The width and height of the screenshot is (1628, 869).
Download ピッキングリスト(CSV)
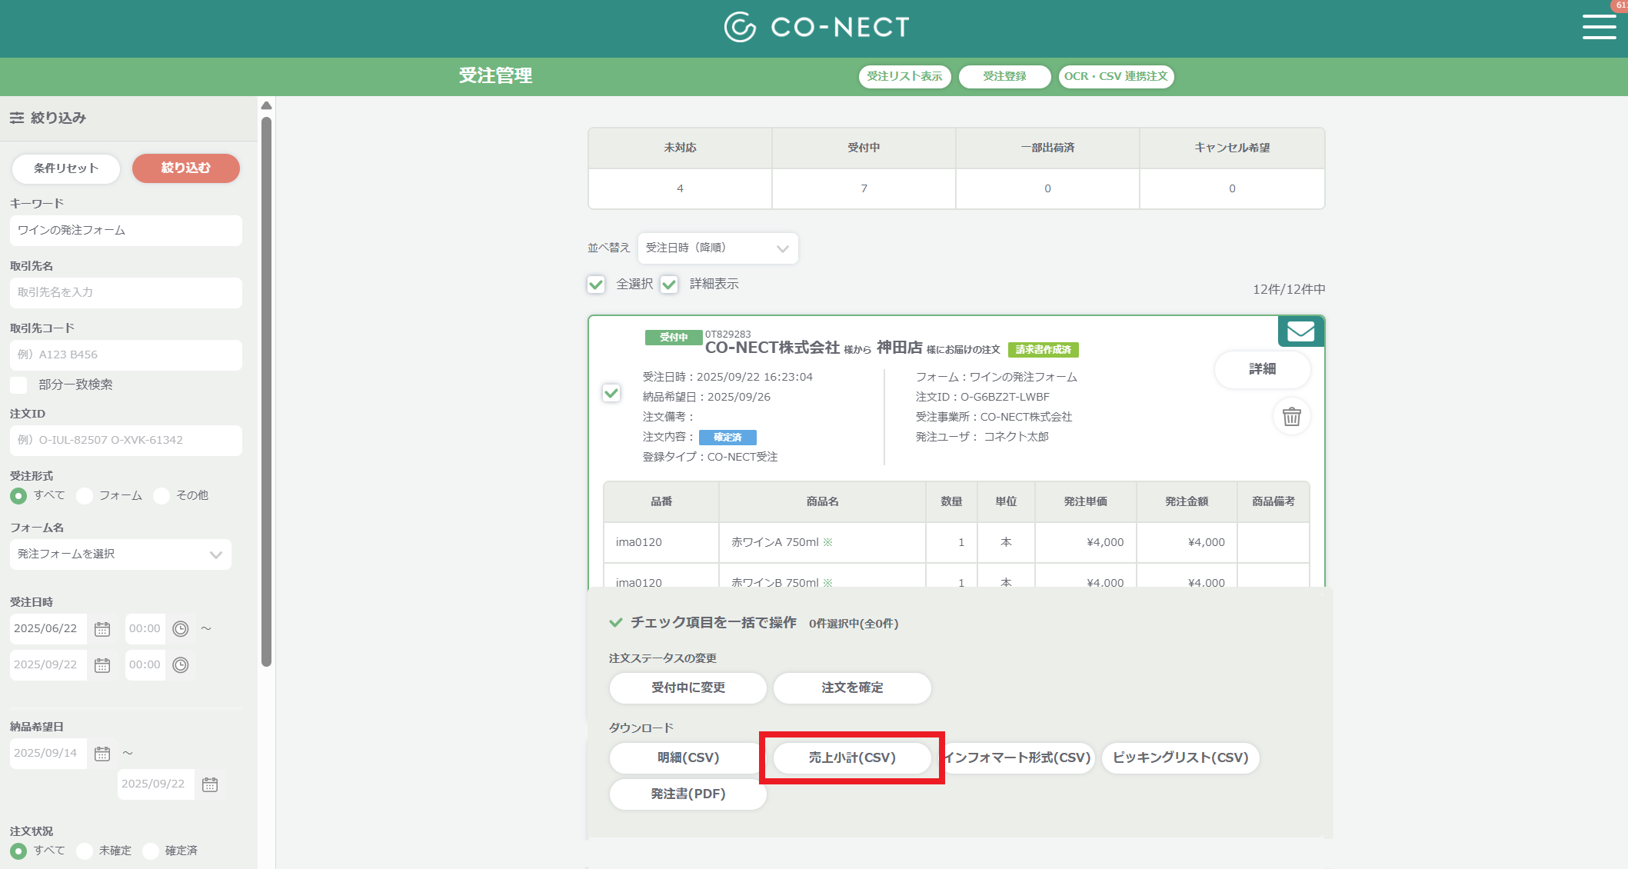[1180, 758]
